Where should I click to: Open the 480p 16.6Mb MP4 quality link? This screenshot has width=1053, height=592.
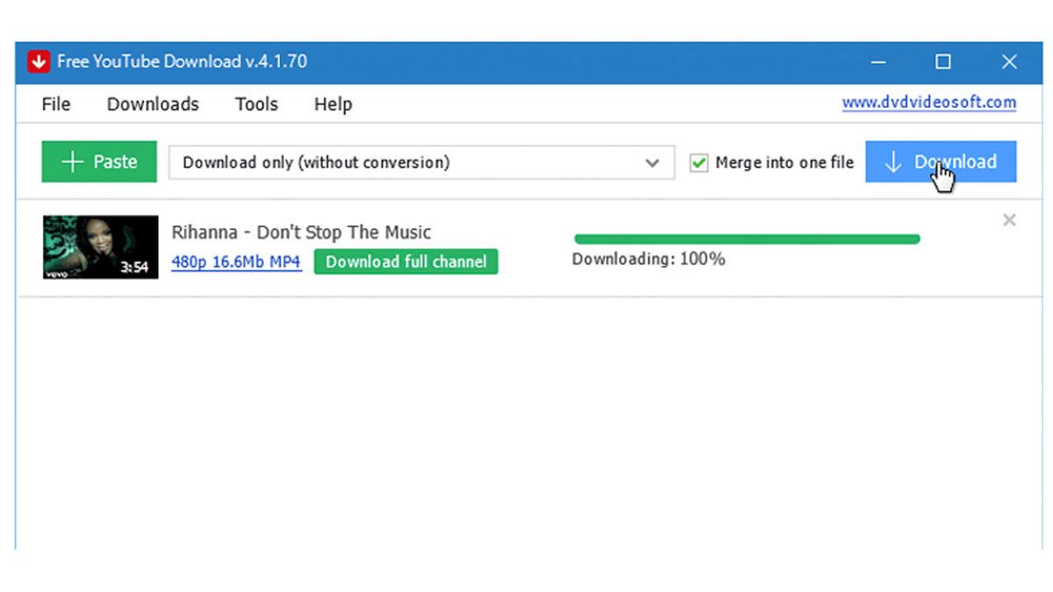tap(236, 262)
